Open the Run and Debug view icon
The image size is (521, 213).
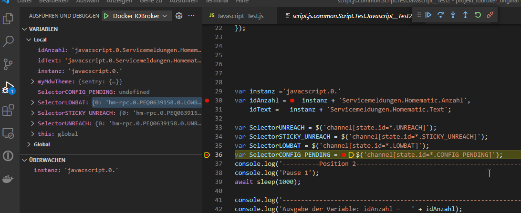(x=8, y=87)
